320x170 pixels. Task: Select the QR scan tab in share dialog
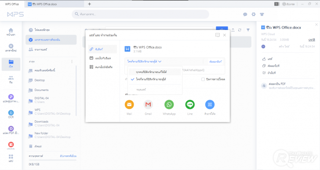[x=102, y=67]
